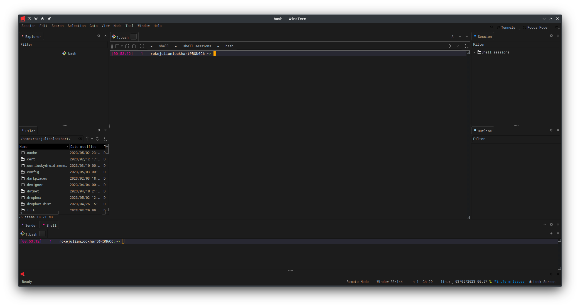Pin the window using the pushpin icon
The width and height of the screenshot is (580, 308).
point(49,18)
